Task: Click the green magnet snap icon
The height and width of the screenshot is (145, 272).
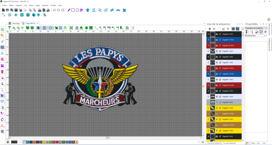Action: click(x=65, y=28)
